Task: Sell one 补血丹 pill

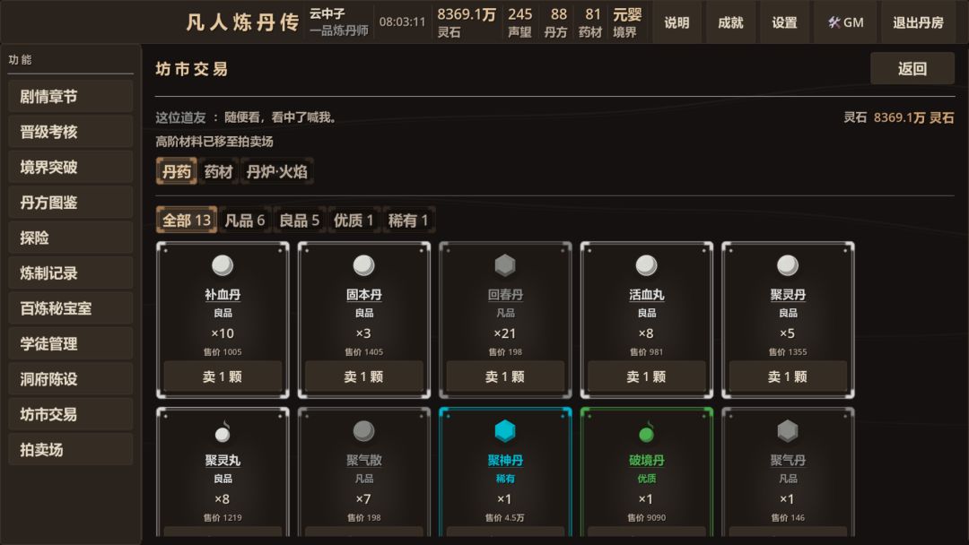Action: click(x=223, y=376)
